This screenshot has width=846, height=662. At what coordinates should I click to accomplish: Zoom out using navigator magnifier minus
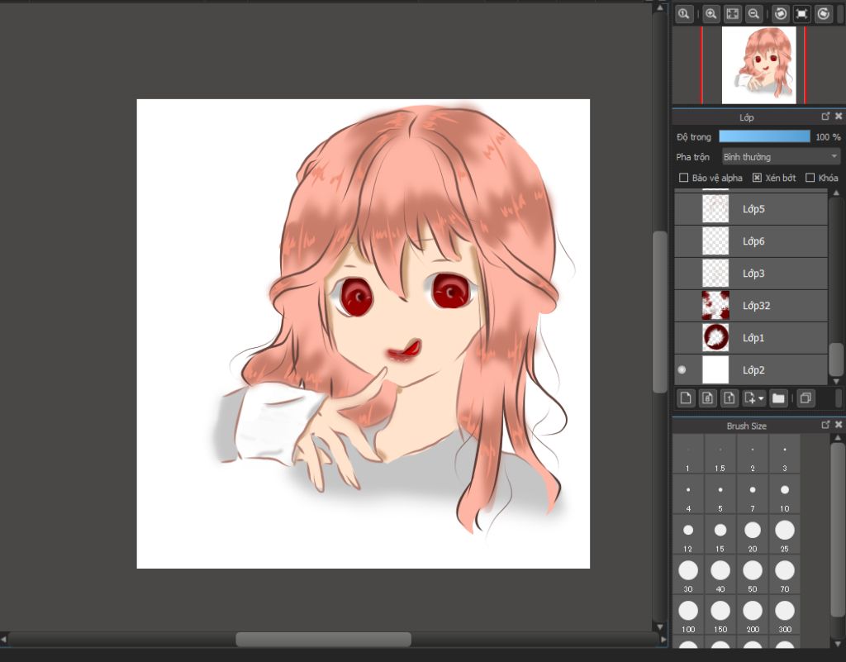coord(753,14)
